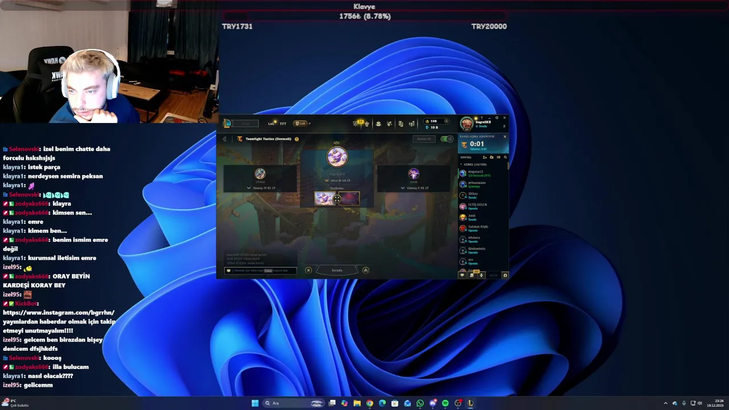Open the loot chest icon
Image resolution: width=729 pixels, height=410 pixels.
click(x=378, y=124)
